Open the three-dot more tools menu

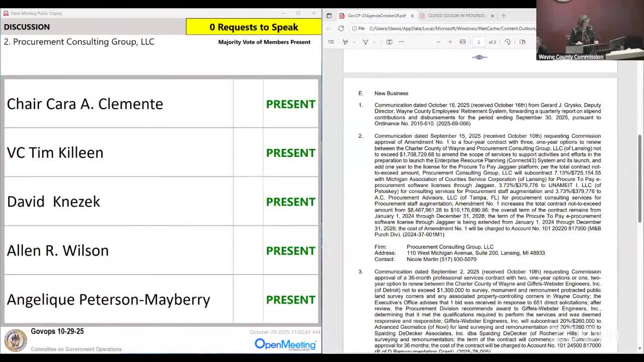(401, 42)
